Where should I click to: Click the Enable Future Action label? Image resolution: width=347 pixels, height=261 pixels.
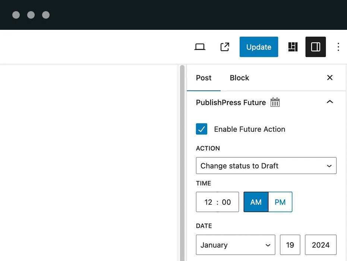click(249, 129)
